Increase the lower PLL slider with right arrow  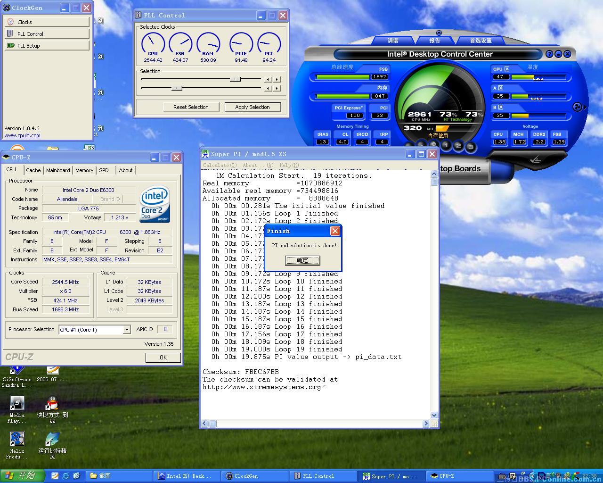[x=277, y=88]
